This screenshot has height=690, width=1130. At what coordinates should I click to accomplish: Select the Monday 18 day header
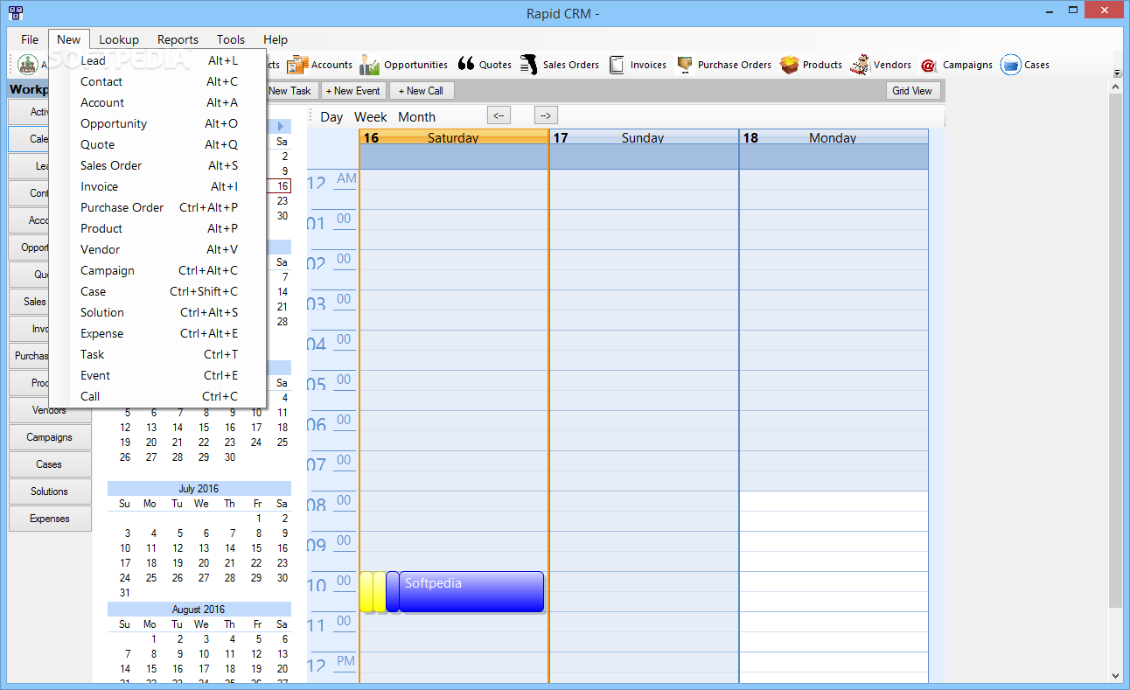(834, 137)
